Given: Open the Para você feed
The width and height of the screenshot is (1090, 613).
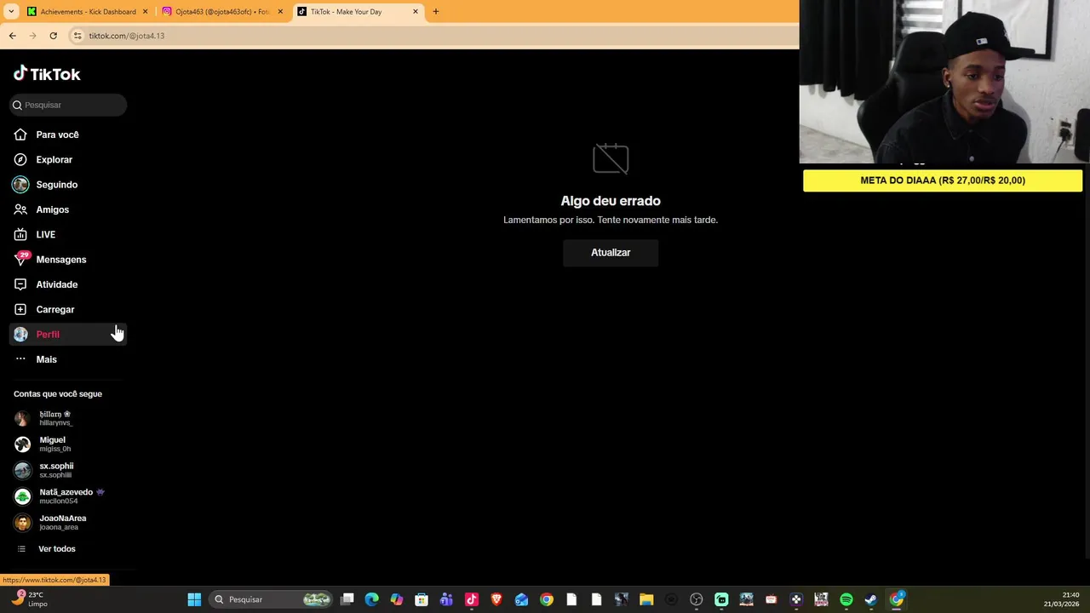Looking at the screenshot, I should click(68, 135).
